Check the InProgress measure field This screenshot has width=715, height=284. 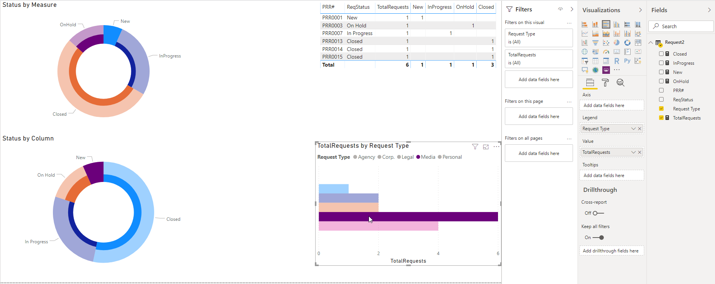click(661, 63)
